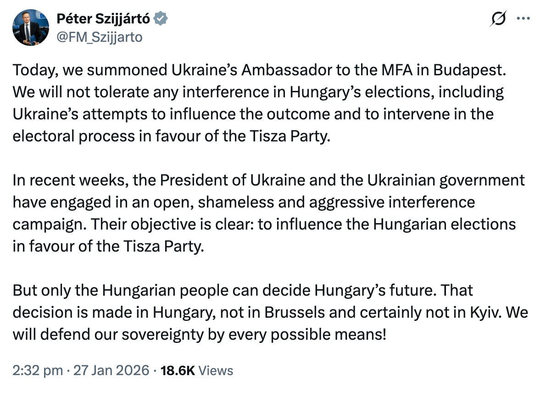Open Péter Szijjártó's profile picture
546x393 pixels.
[30, 28]
